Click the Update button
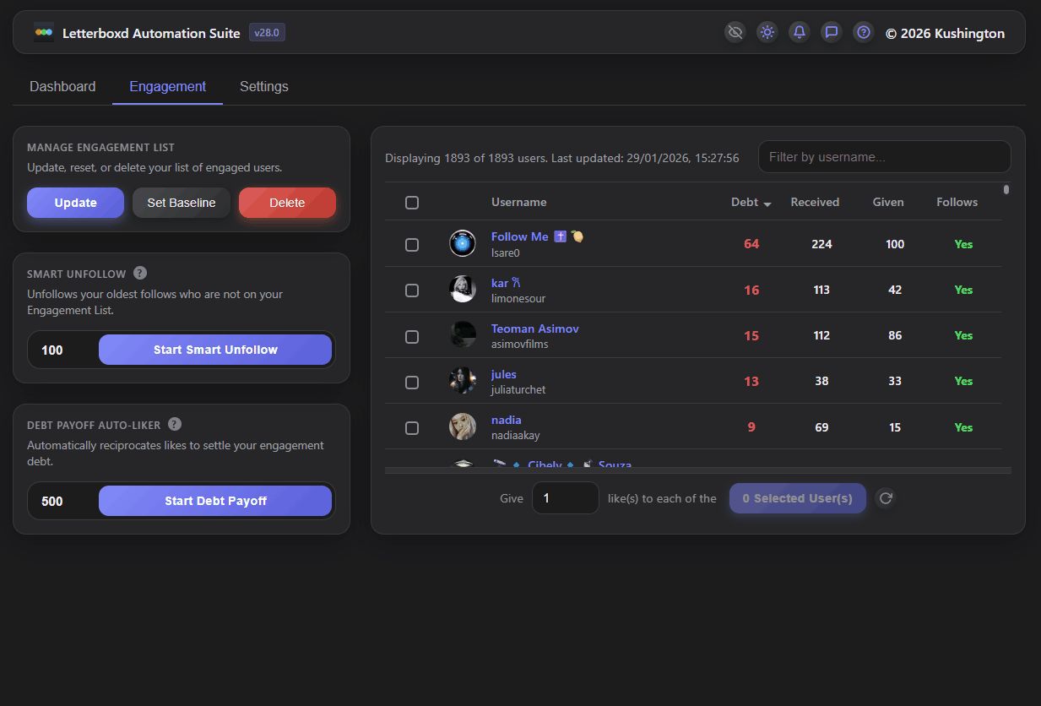The width and height of the screenshot is (1041, 706). [x=75, y=203]
